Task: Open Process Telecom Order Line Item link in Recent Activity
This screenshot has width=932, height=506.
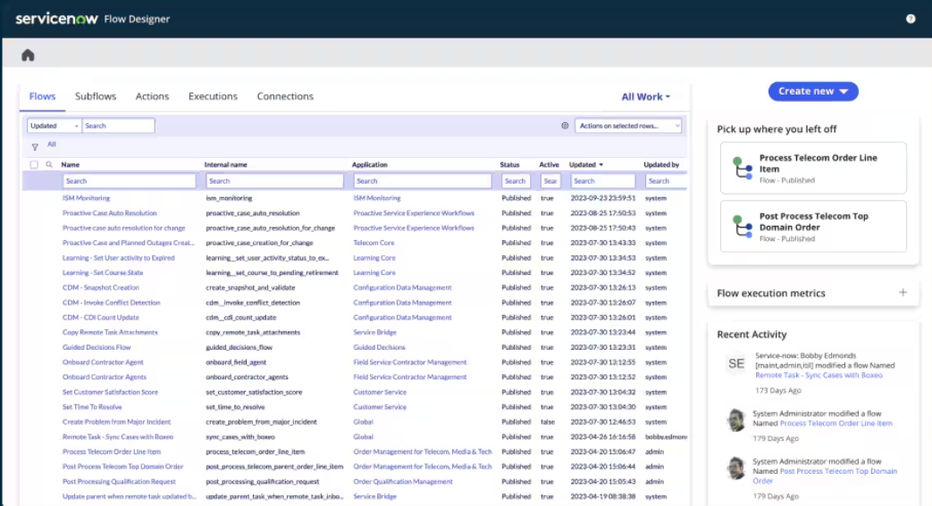Action: click(x=835, y=423)
